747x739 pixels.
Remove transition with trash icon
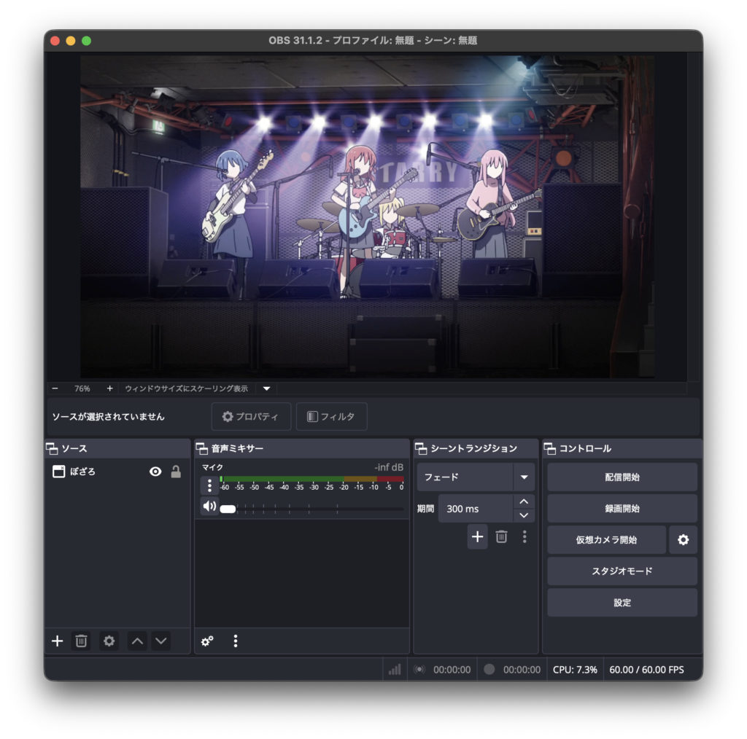(501, 537)
